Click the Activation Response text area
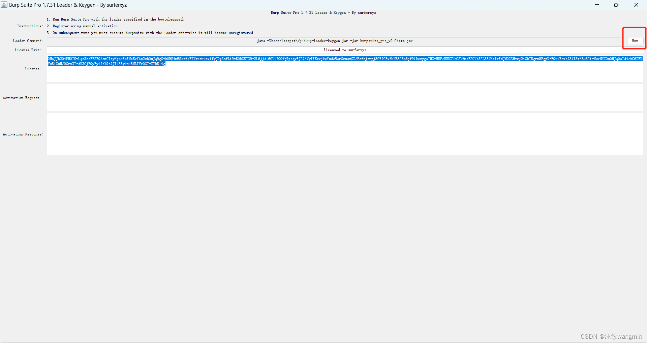Viewport: 647px width, 343px height. (345, 134)
